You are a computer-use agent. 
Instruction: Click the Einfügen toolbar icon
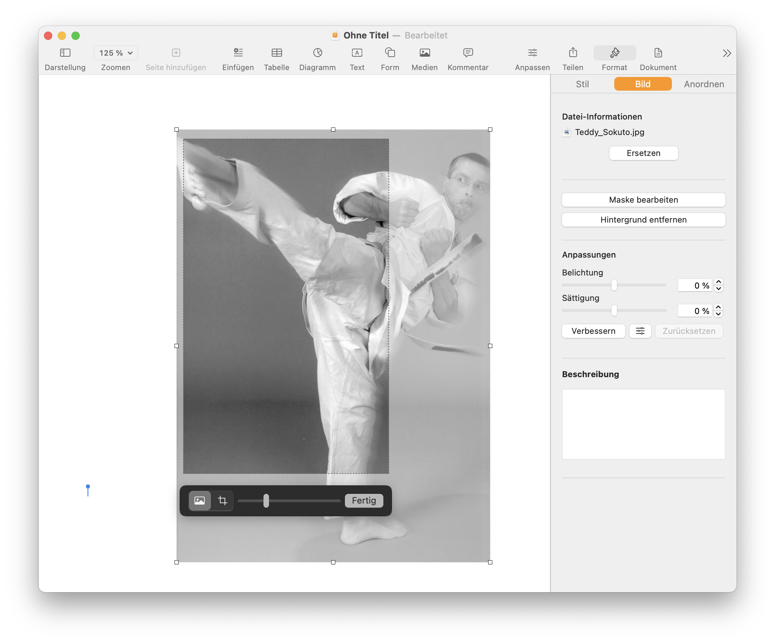coord(238,53)
